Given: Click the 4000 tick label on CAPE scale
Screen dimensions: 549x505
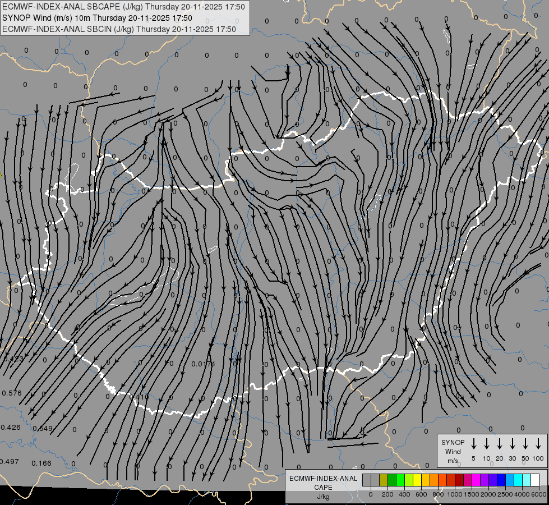Looking at the screenshot, I should pos(522,494).
